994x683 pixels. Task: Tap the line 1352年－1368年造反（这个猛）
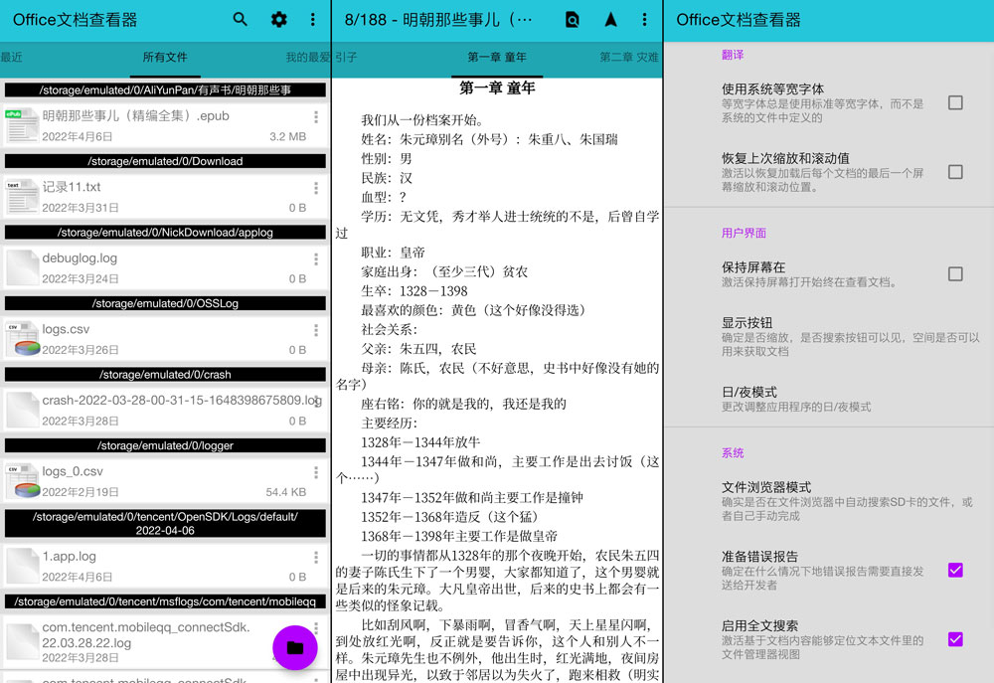click(449, 517)
